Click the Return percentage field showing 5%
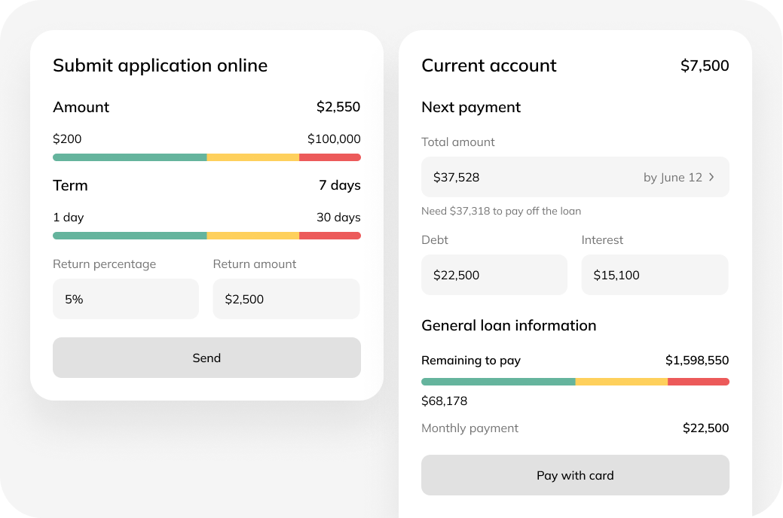This screenshot has width=783, height=518. (126, 299)
